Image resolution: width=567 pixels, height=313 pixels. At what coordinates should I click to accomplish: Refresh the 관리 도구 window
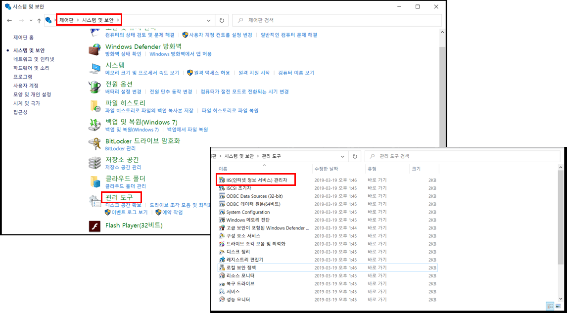[355, 156]
